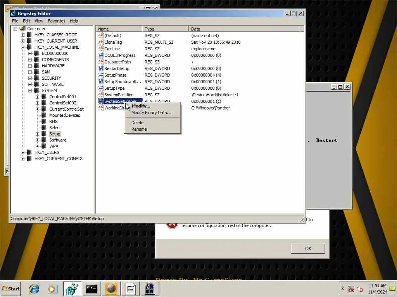Image resolution: width=397 pixels, height=297 pixels.
Task: Open the Start menu
Action: pos(10,288)
